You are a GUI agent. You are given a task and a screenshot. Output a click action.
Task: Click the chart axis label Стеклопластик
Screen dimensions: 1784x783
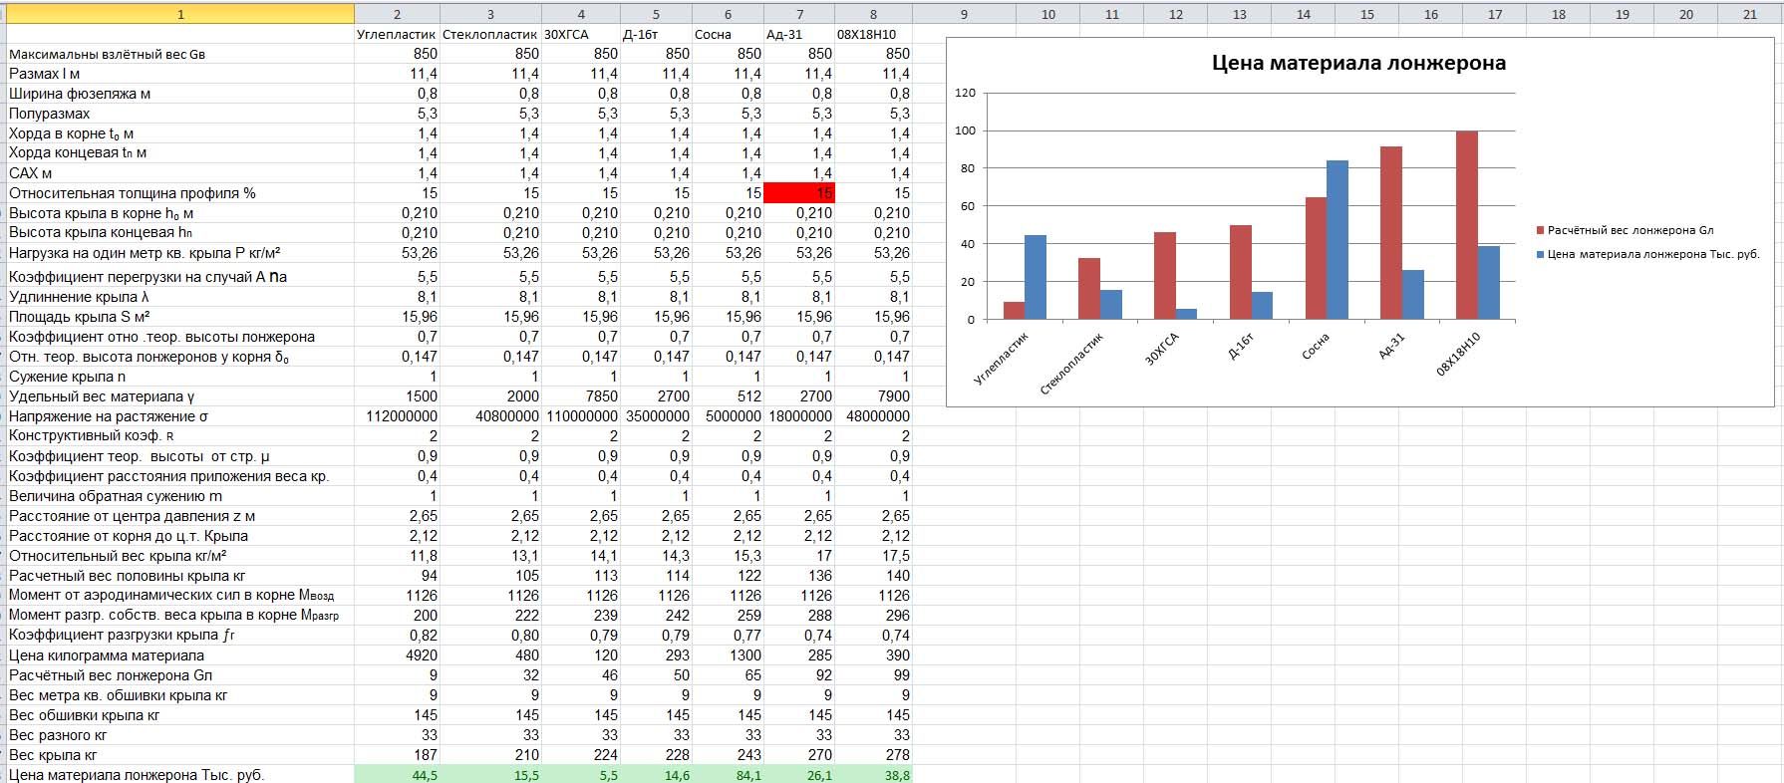point(1072,364)
